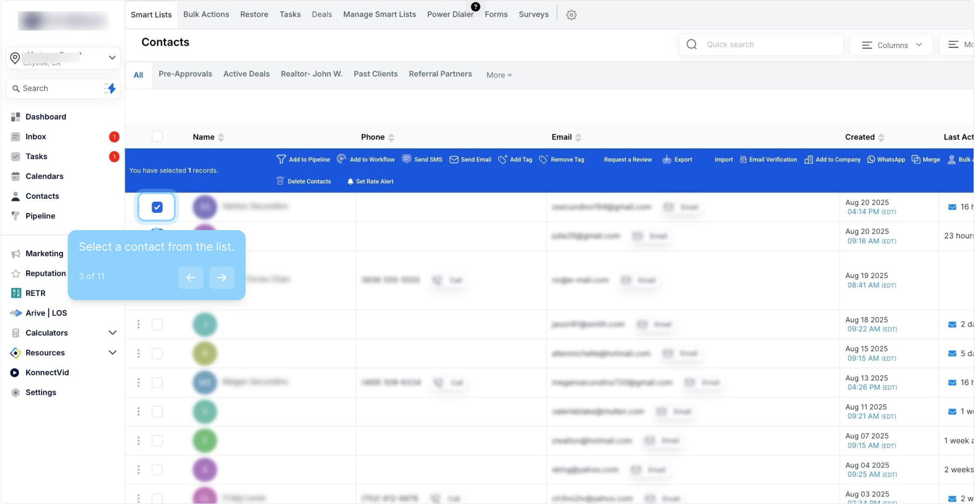This screenshot has width=975, height=504.
Task: Click the Merge contacts icon
Action: point(916,159)
